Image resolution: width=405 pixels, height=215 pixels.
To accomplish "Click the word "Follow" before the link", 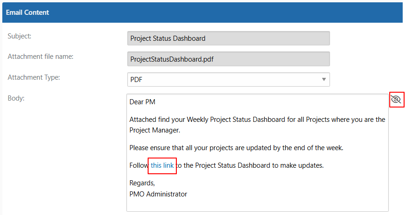I will point(139,165).
